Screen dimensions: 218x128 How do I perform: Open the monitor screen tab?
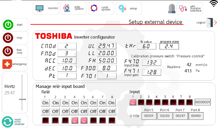click(x=46, y=8)
